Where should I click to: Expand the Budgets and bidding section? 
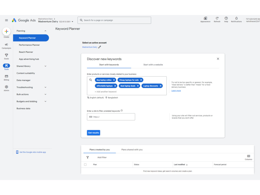tap(45, 101)
